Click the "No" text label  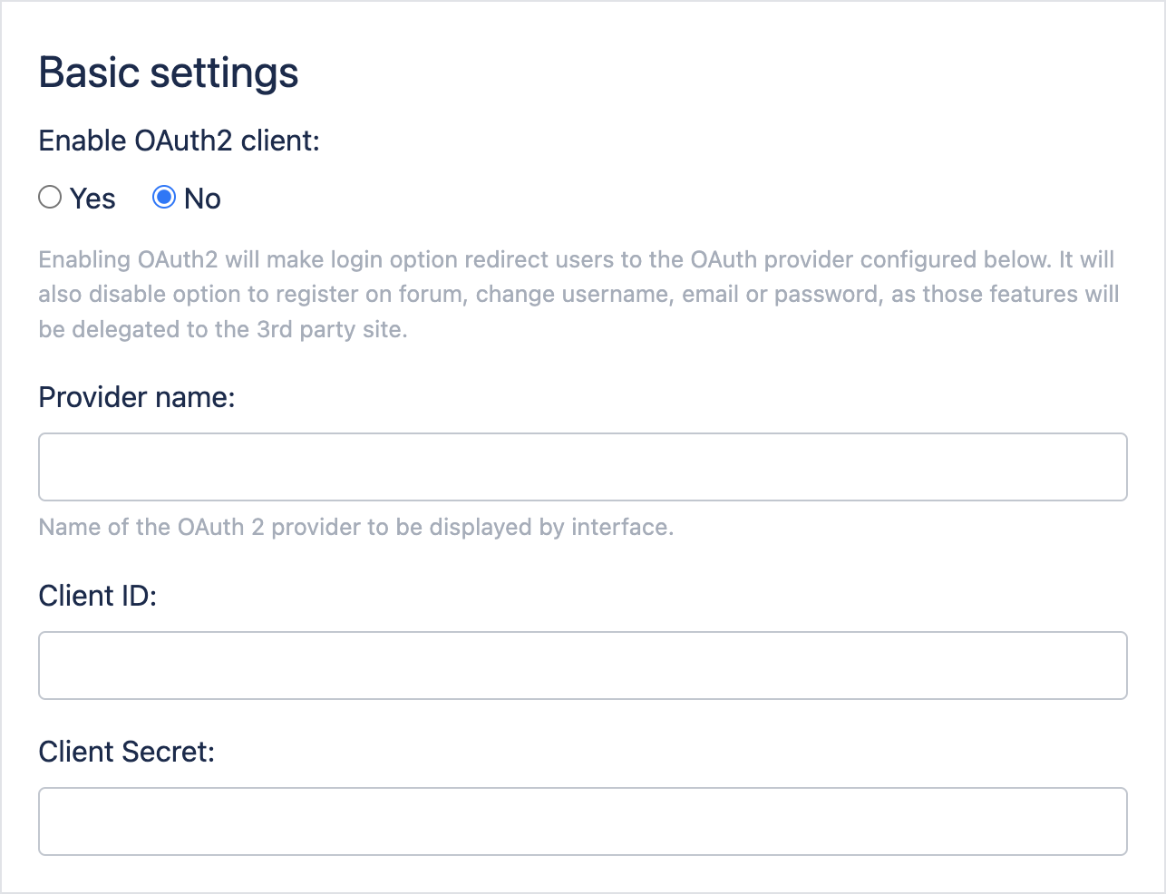tap(202, 199)
